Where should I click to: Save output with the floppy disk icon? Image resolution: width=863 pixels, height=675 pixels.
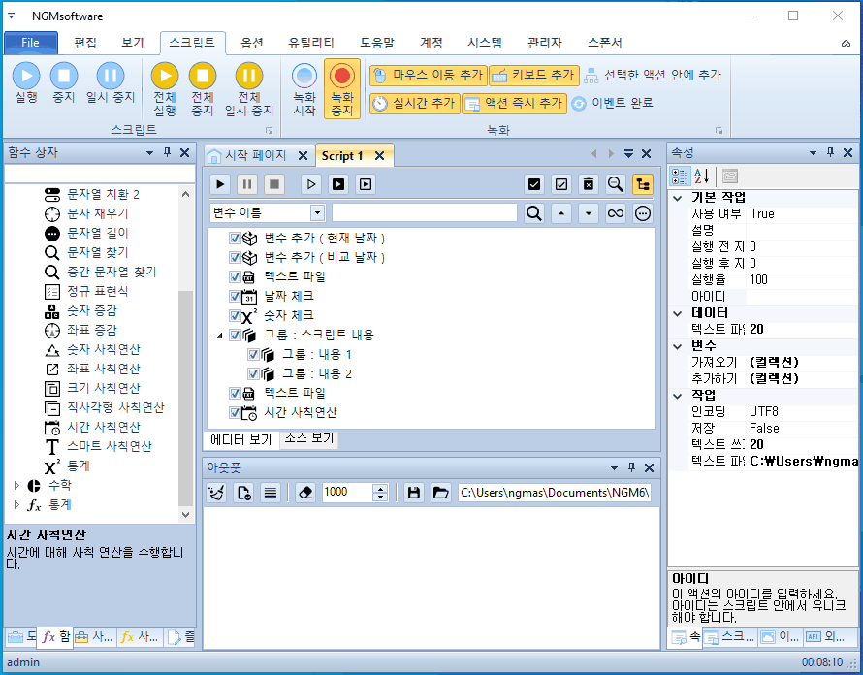tap(414, 493)
